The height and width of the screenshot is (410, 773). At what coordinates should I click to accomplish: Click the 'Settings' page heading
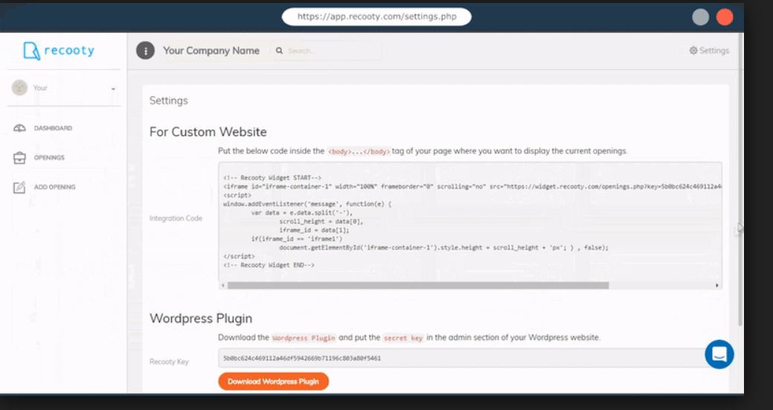click(169, 100)
